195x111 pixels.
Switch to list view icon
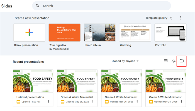coord(166,61)
